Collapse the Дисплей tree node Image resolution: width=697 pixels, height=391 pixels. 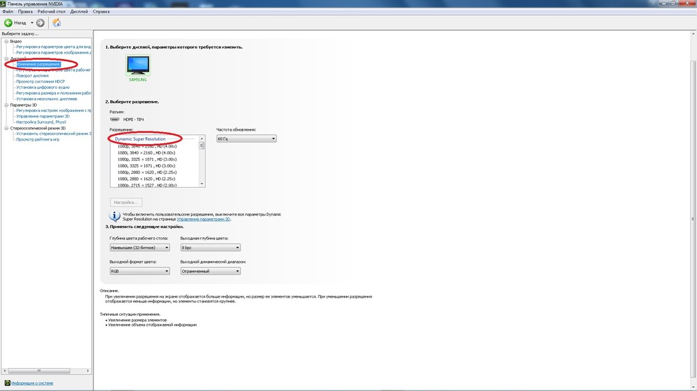(7, 58)
